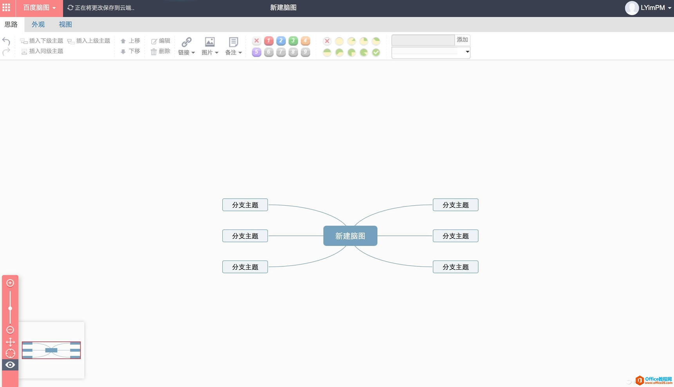
Task: Zoom in with the plus icon
Action: 10,283
